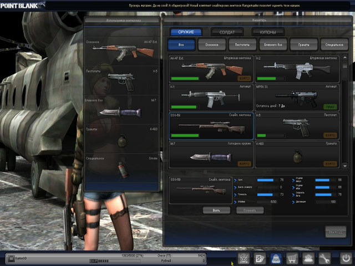Select the K-5 pistol card in inventory grid

[297, 126]
